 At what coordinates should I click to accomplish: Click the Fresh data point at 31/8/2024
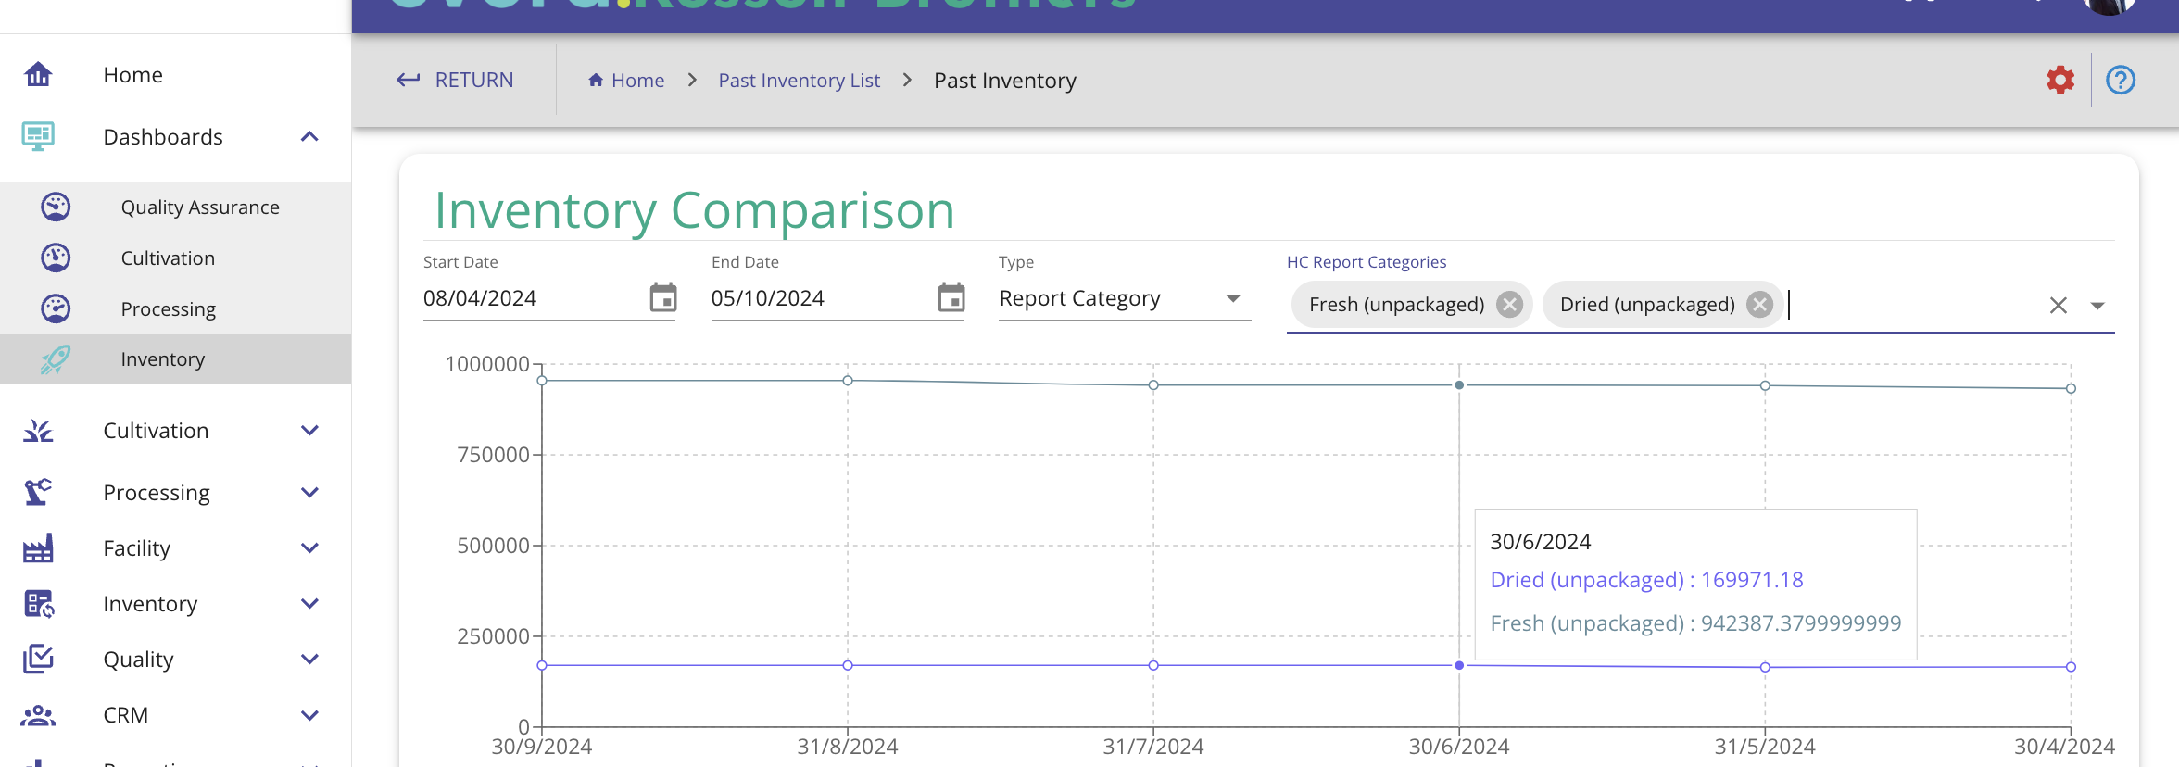(848, 381)
